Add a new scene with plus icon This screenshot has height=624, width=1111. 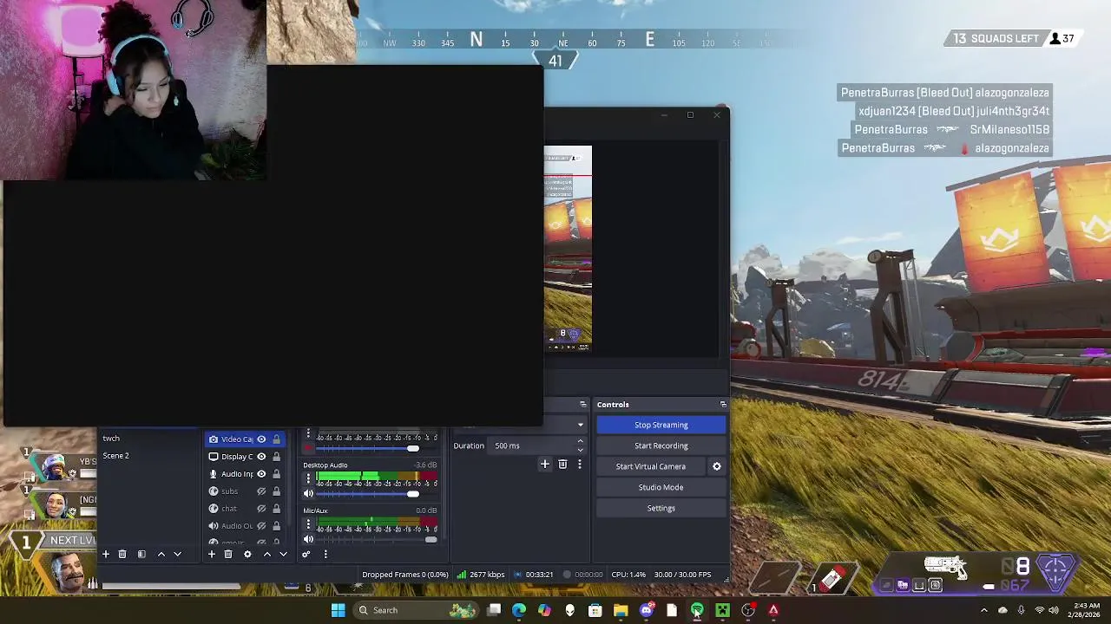point(106,554)
